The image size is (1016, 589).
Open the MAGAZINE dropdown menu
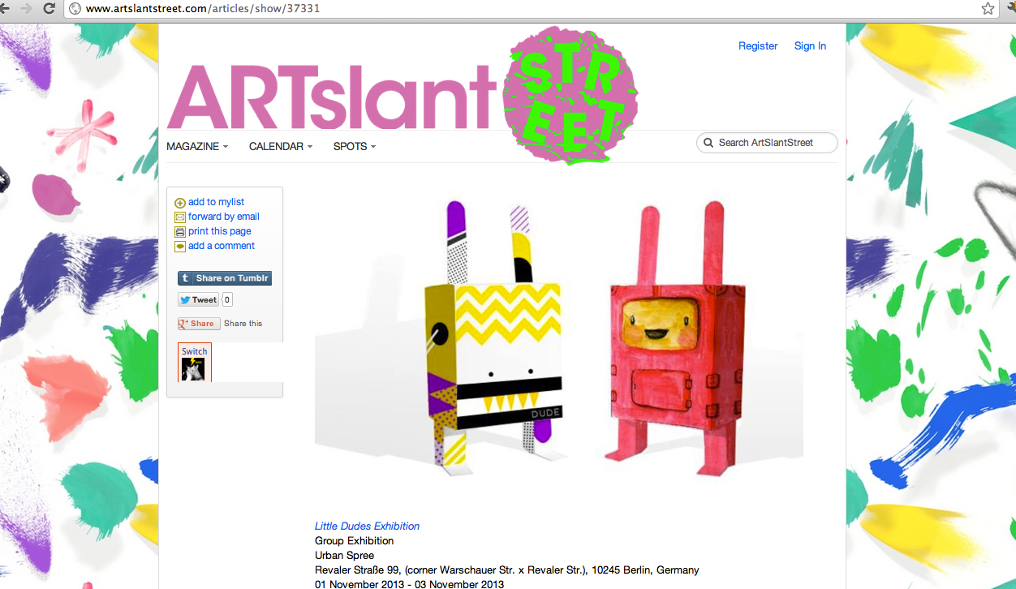tap(197, 147)
